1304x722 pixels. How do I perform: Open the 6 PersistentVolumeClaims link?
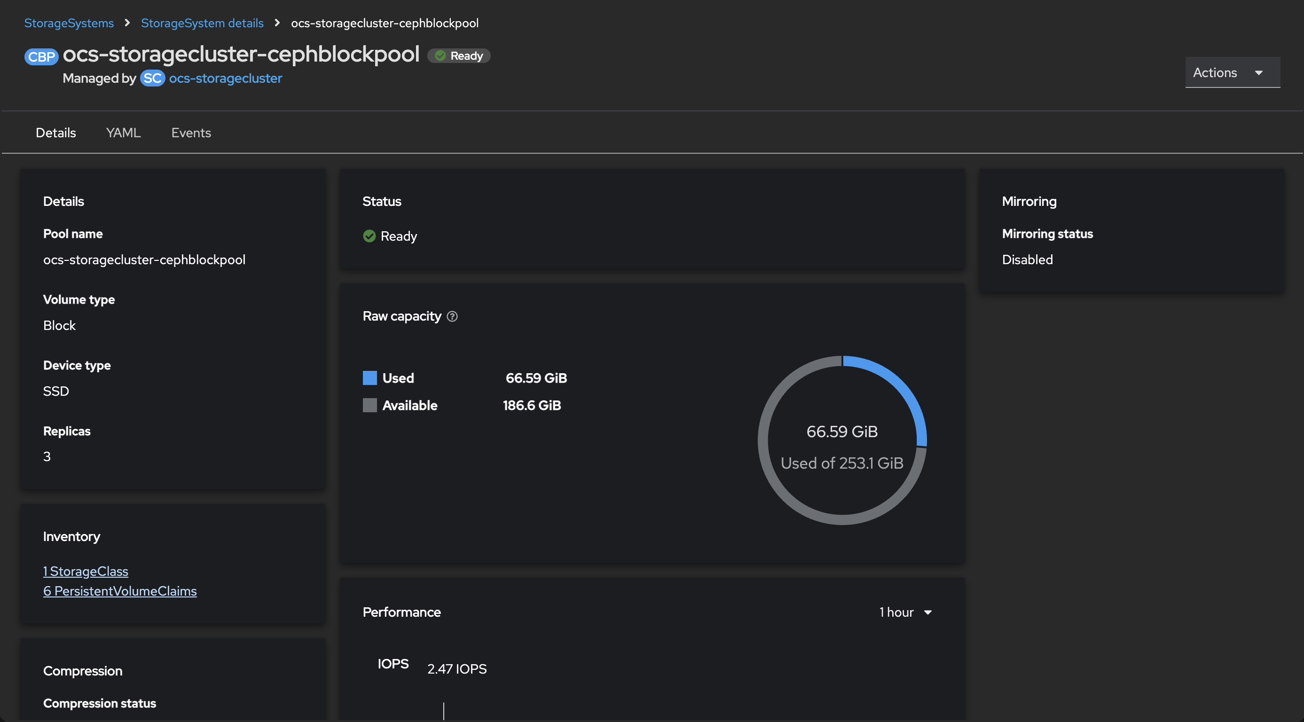(120, 591)
